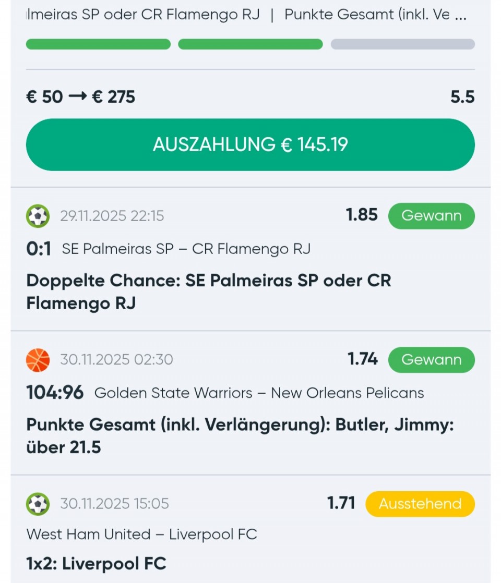
Task: Select the first green progress segment
Action: pyautogui.click(x=98, y=44)
